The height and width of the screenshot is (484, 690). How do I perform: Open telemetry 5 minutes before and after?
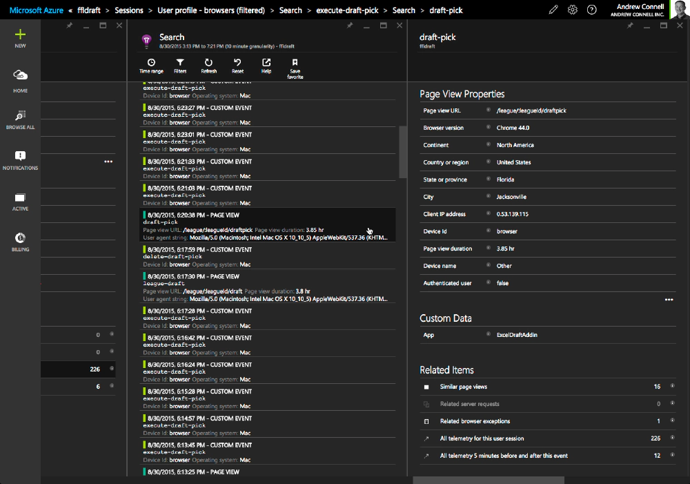[x=548, y=456]
